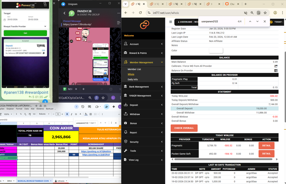
Task: Expand the Bonus sidebar menu
Action: pos(143,123)
